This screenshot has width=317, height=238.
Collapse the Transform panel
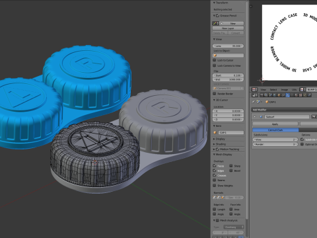tap(214, 3)
